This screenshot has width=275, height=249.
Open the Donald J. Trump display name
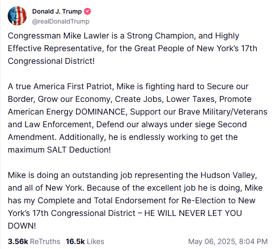[57, 11]
